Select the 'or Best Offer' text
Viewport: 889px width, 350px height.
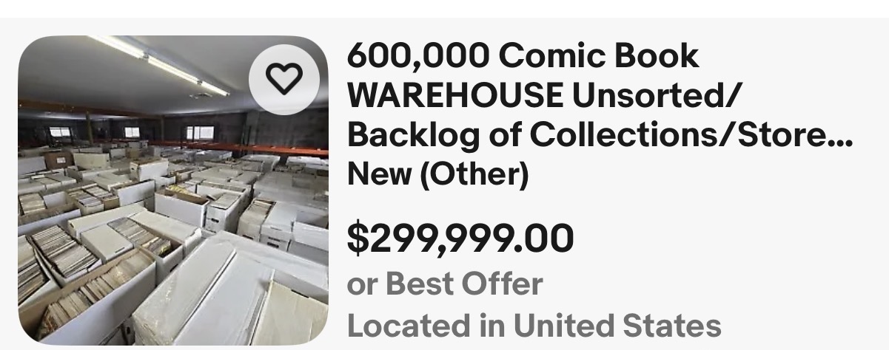[445, 284]
